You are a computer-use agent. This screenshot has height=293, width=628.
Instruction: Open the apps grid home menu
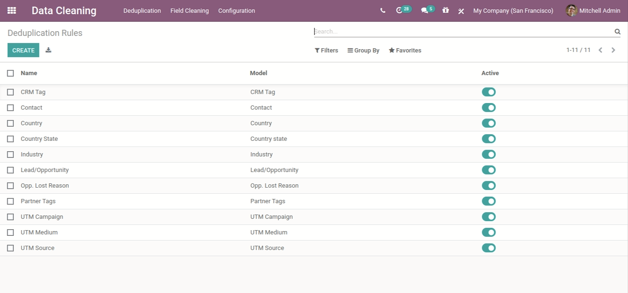point(12,10)
